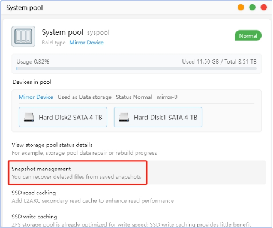Screen dimensions: 273x228
Task: Open View storage pool status details
Action: (x=84, y=149)
